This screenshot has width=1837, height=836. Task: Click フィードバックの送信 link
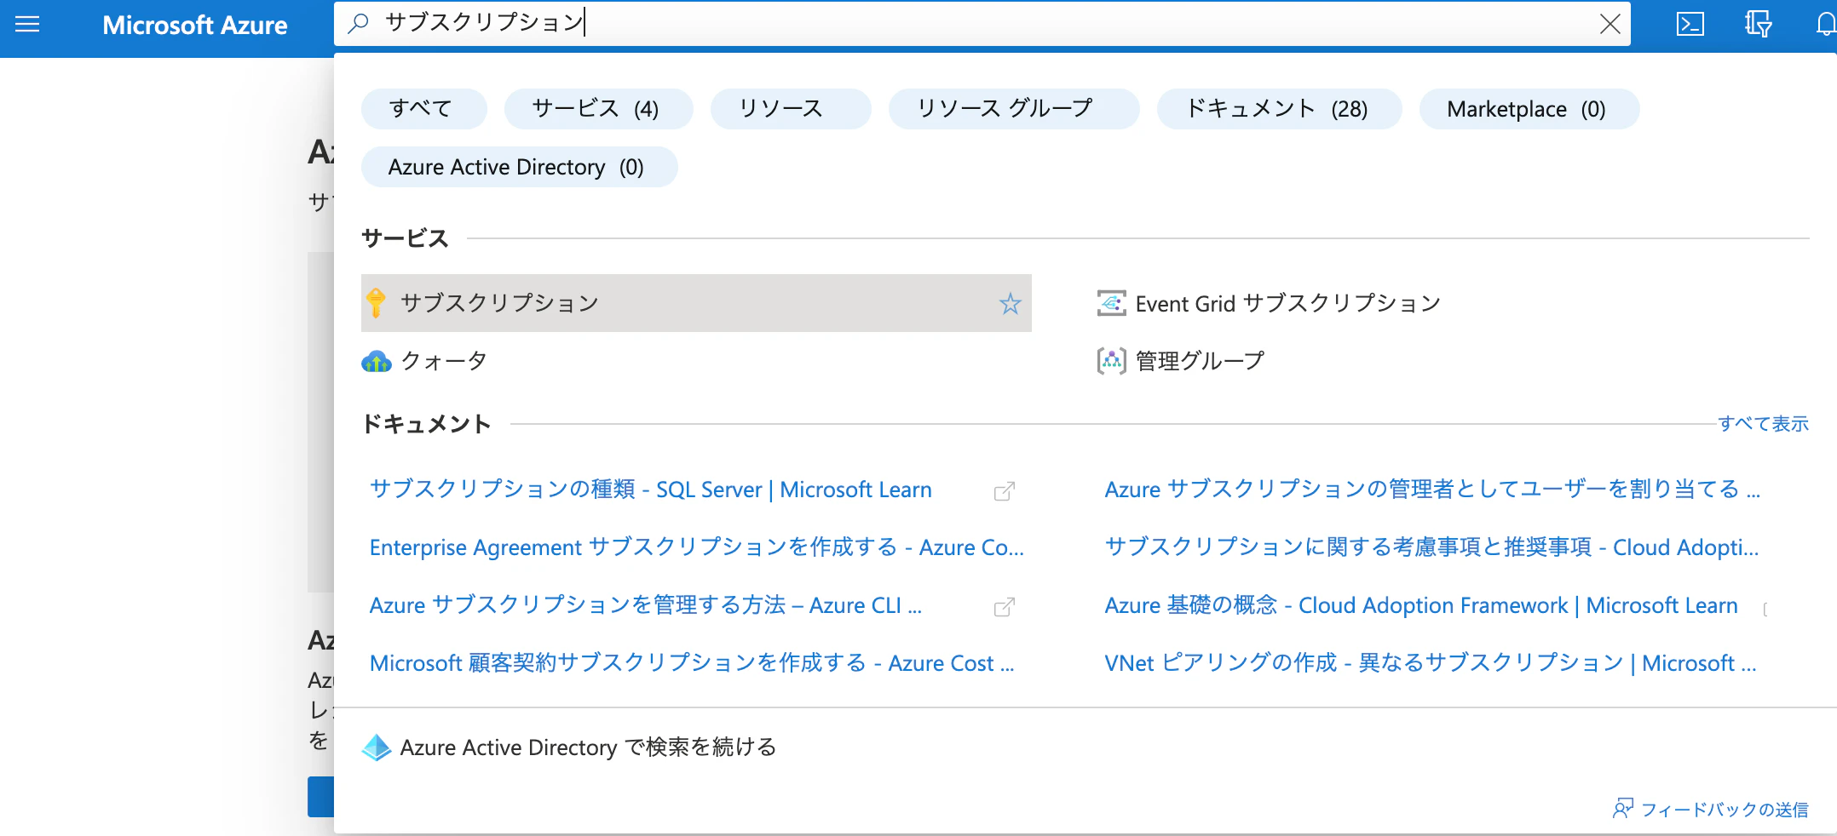coord(1725,810)
